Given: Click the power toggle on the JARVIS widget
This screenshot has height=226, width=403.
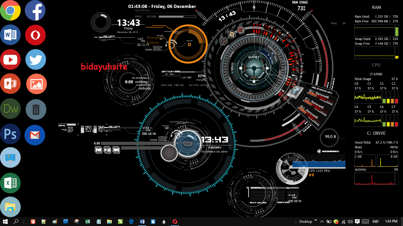Looking at the screenshot, I should [x=169, y=153].
